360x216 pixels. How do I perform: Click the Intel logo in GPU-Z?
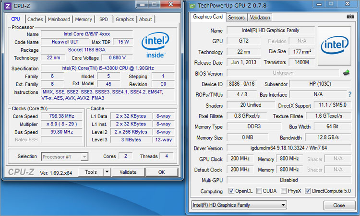(334, 45)
